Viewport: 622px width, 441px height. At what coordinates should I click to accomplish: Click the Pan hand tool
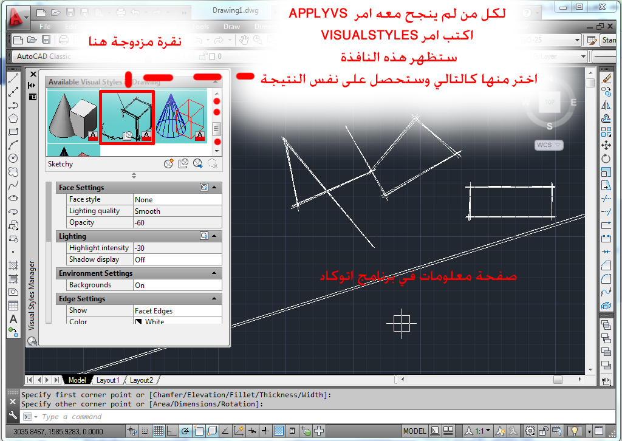[244, 40]
